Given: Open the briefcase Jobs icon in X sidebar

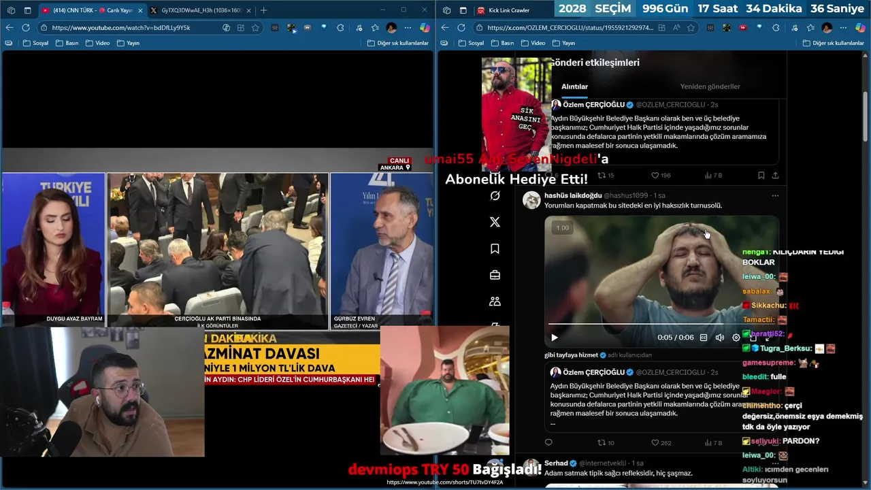Looking at the screenshot, I should [x=495, y=275].
